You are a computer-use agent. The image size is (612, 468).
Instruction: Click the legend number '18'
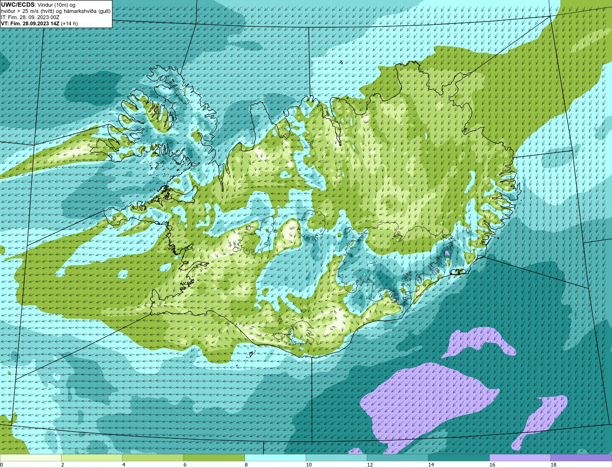[554, 465]
